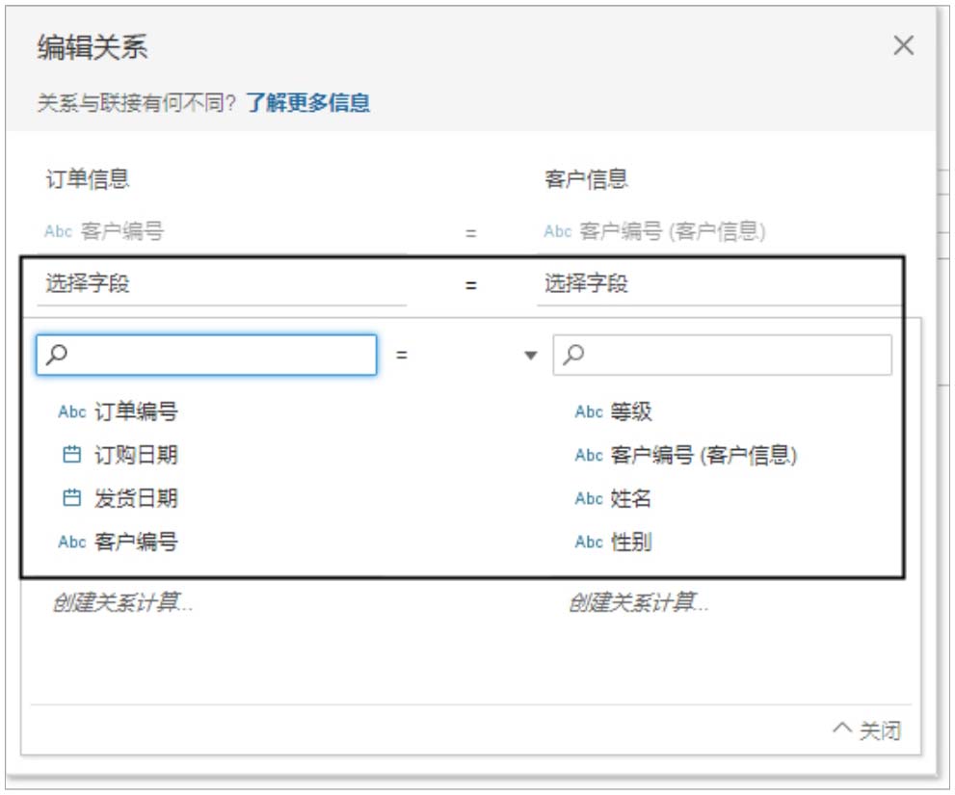
Task: Close the 编辑关系 dialog
Action: click(x=903, y=45)
